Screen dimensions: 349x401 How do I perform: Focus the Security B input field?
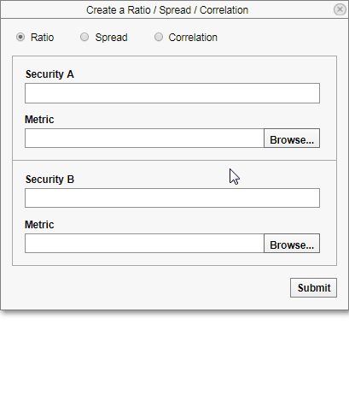[x=172, y=198]
